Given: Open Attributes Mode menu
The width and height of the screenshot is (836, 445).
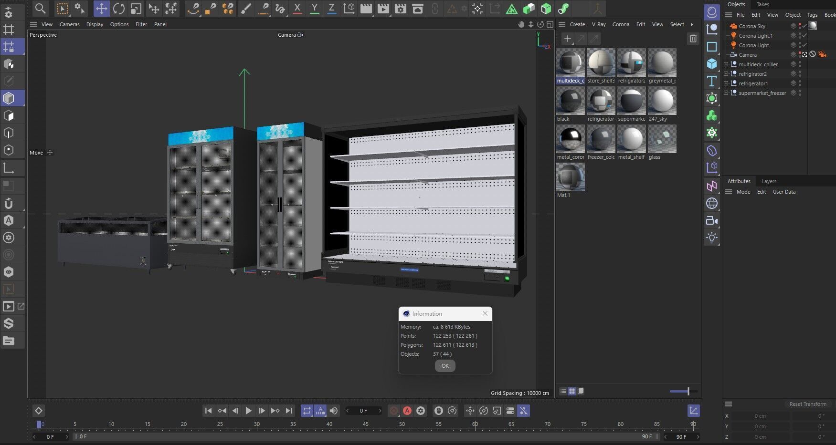Looking at the screenshot, I should (x=743, y=192).
